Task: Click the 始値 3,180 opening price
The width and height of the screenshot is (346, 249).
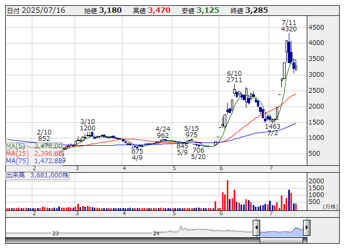Action: 103,10
